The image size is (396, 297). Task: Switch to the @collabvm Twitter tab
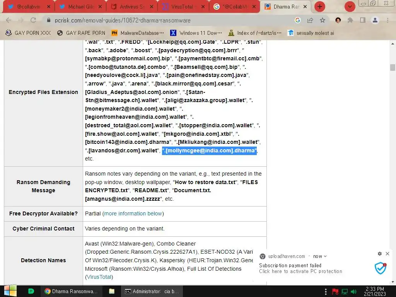point(27,7)
